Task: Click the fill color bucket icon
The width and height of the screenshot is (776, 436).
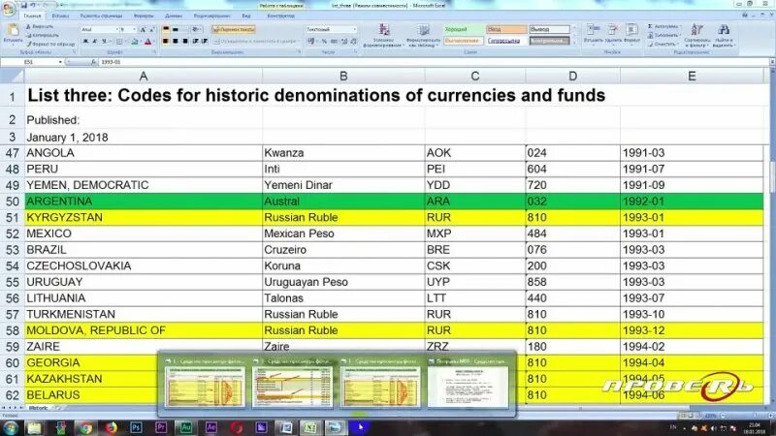Action: coord(135,42)
